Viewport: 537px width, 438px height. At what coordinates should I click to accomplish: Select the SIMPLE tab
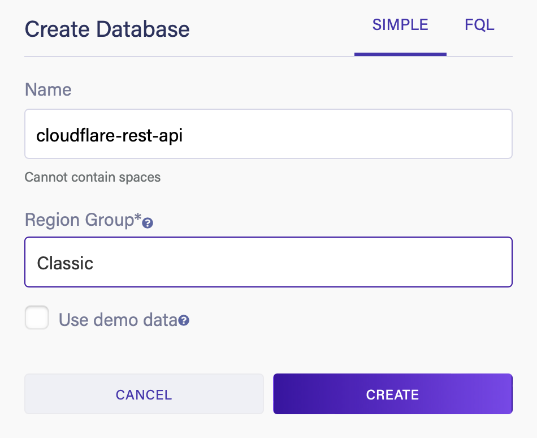pyautogui.click(x=400, y=24)
